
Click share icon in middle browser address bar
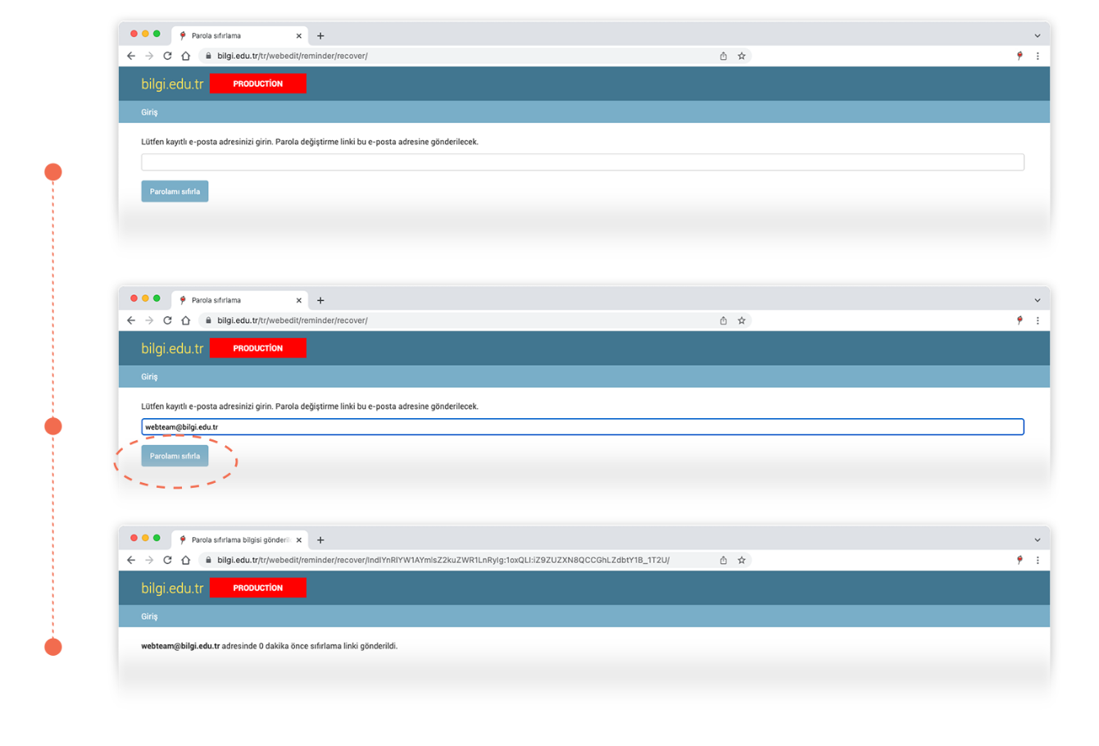click(724, 321)
